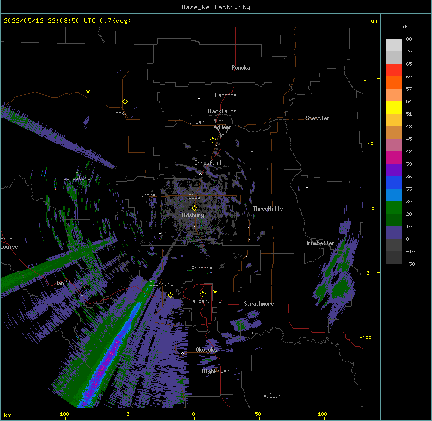
Task: Click the Didsbury city label
Action: point(192,215)
